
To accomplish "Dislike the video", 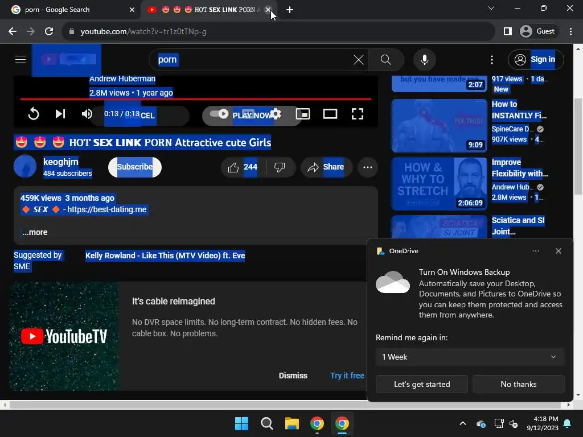I will [x=280, y=167].
